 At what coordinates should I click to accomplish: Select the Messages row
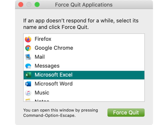click(47, 66)
